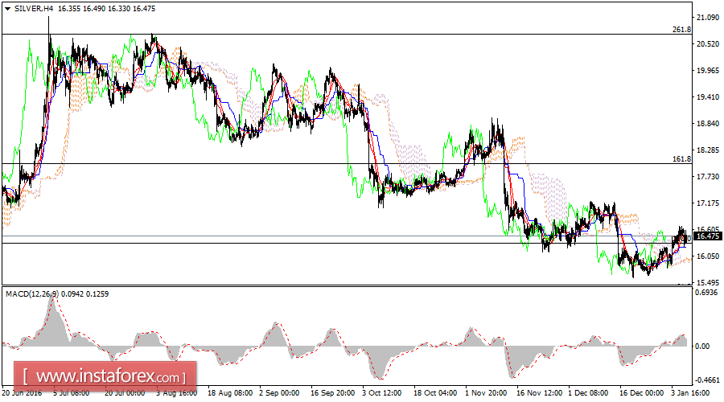Screen dimensions: 724x402
Task: Click the OHLC values 16.355 16.490 16.330 16.475
Action: [x=107, y=9]
